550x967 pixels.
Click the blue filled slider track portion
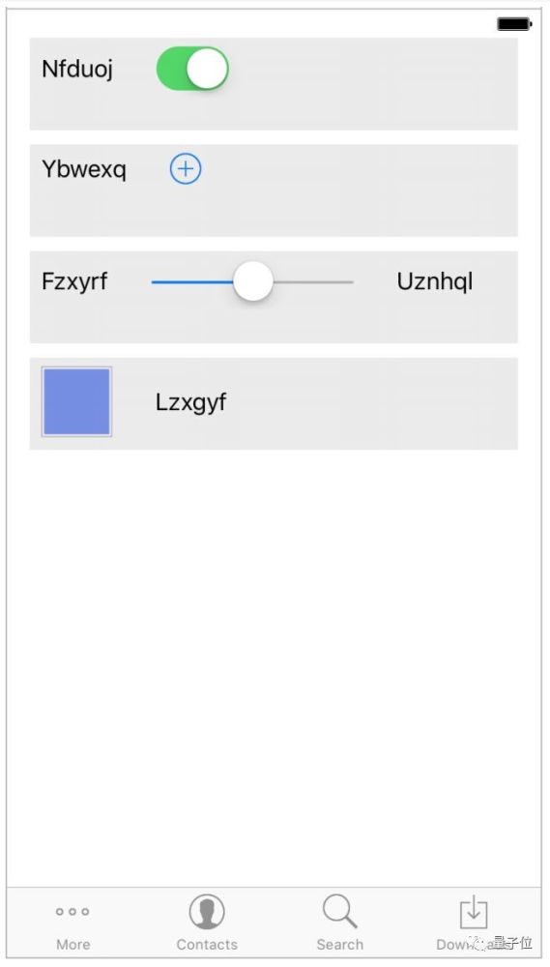click(192, 281)
